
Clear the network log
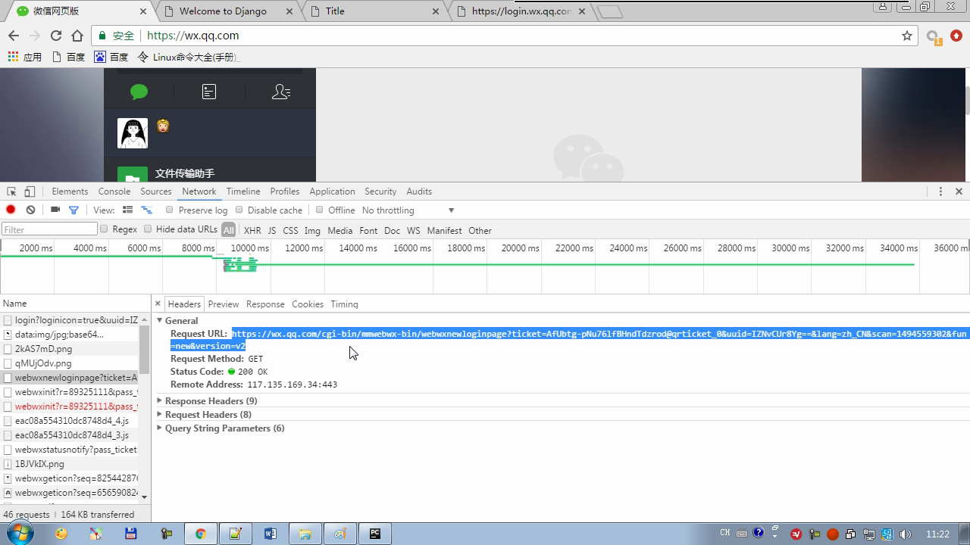(30, 210)
